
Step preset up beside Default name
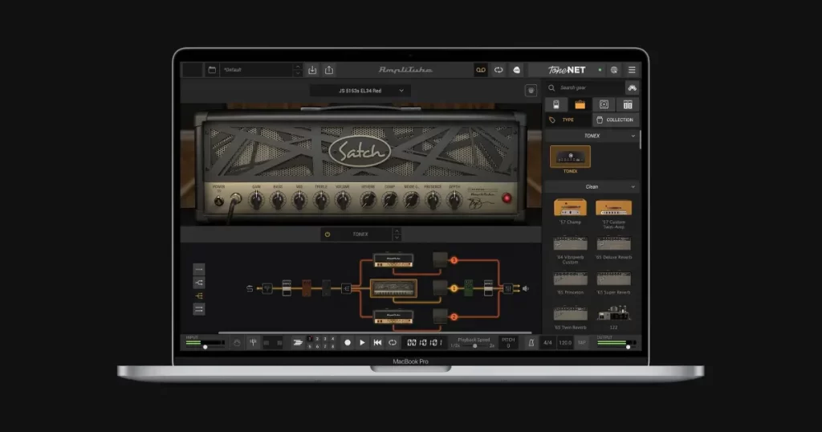pos(298,67)
